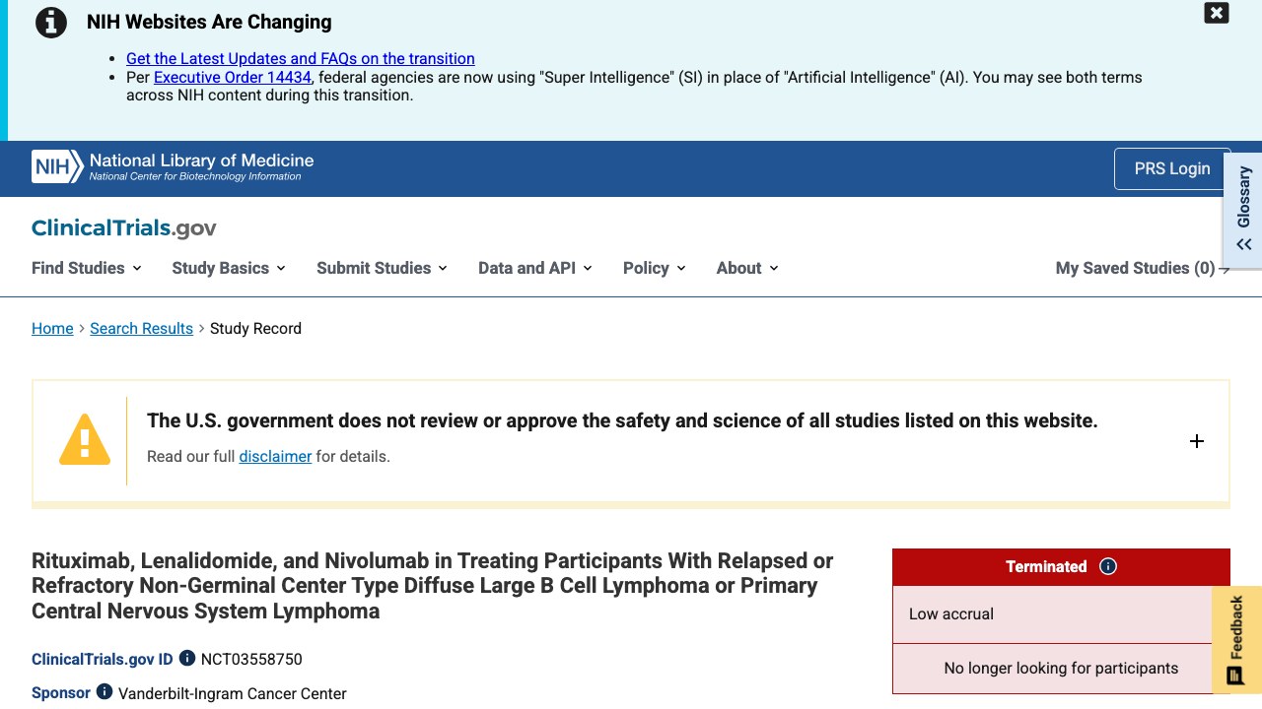Open the Data and API menu

pyautogui.click(x=535, y=268)
